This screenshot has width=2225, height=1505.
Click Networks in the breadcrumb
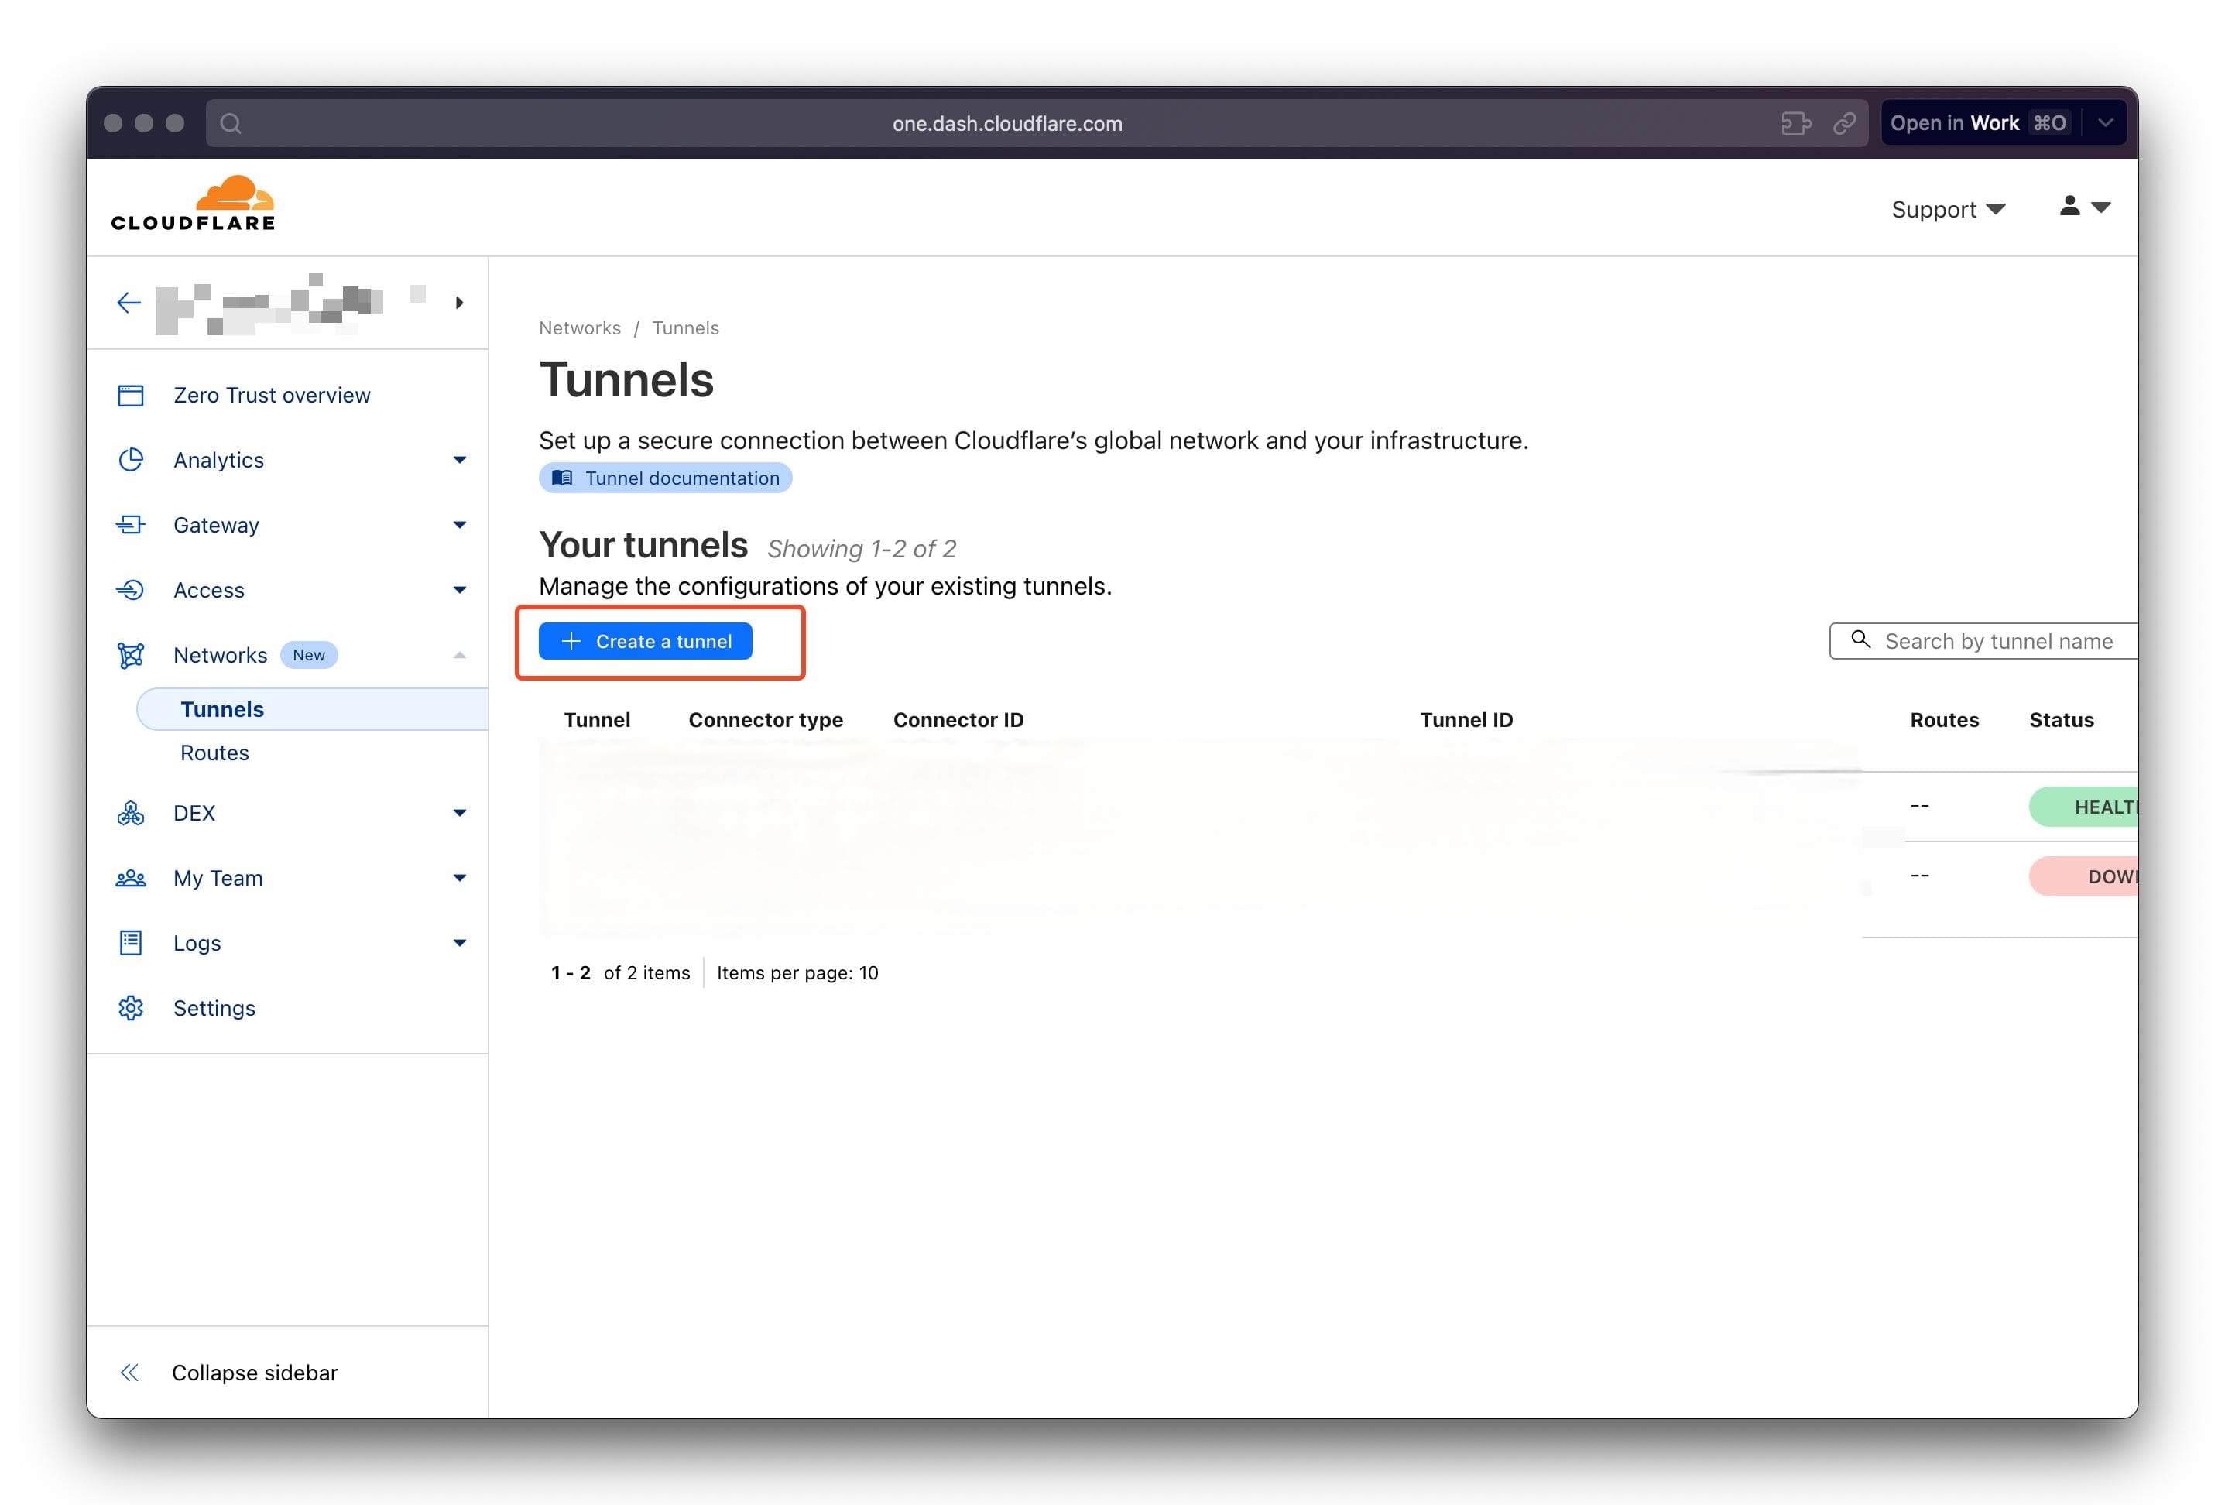(579, 328)
